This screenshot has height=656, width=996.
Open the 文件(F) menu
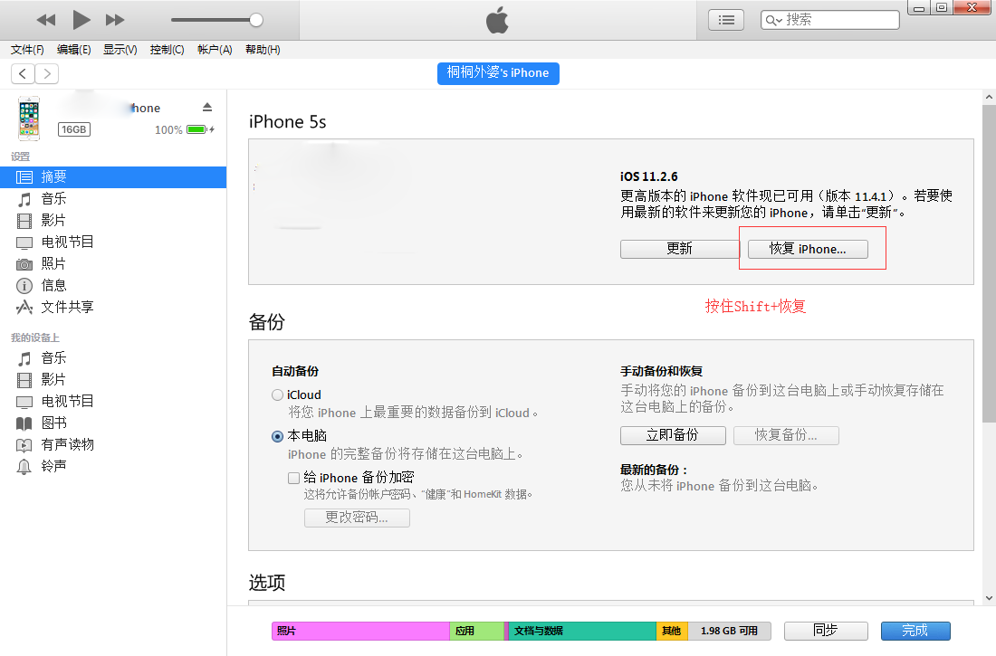tap(27, 50)
